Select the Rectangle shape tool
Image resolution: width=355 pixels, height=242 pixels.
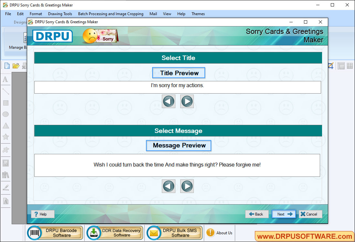tap(5, 103)
